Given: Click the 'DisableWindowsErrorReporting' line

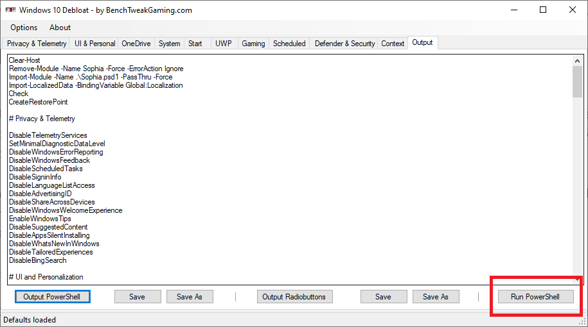Looking at the screenshot, I should click(56, 152).
